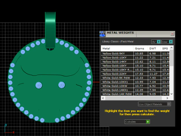Viewport: 181px width, 136px height.
Task: Click the 8.11 DWT value
Action: pyautogui.click(x=152, y=62)
